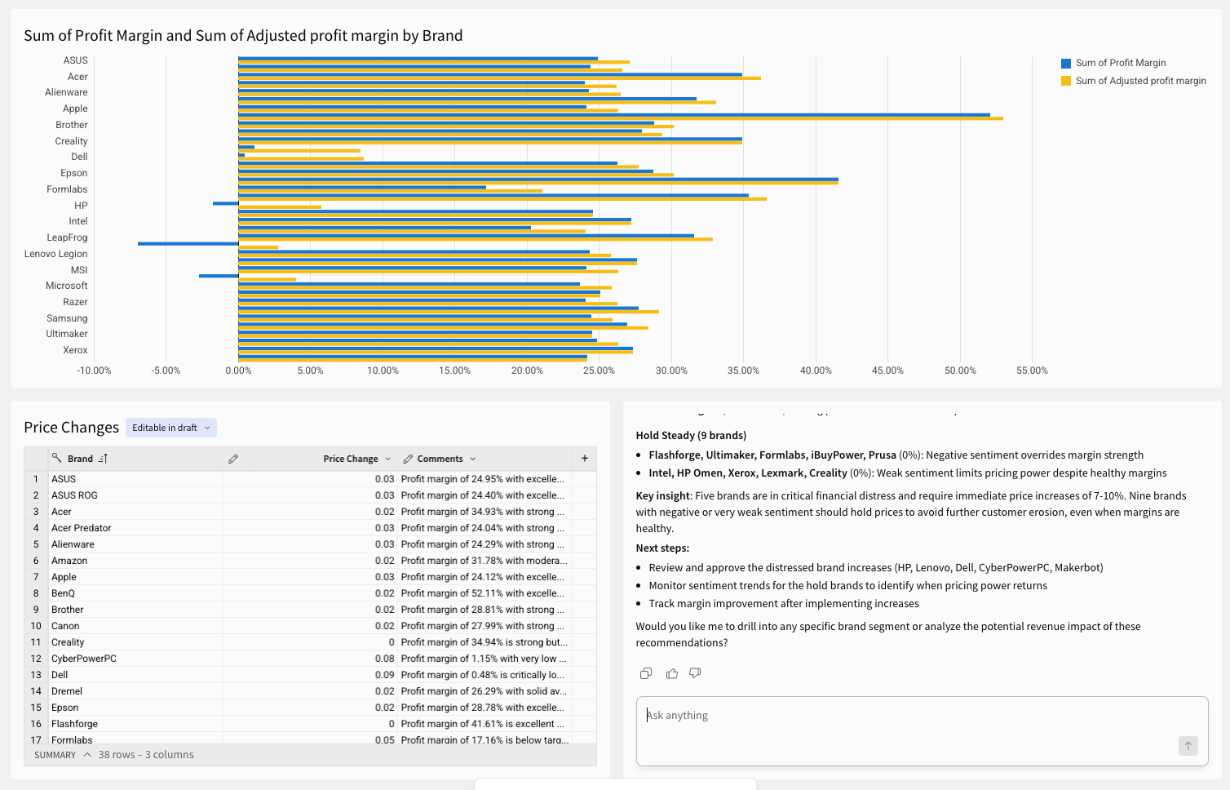Click the Monitor sentiment trends bullet
The image size is (1230, 790).
(x=848, y=586)
